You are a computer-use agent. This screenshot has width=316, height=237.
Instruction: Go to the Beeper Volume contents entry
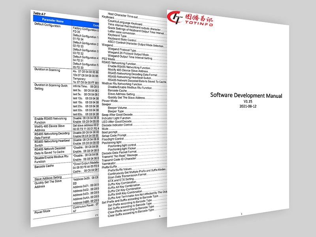pyautogui.click(x=119, y=108)
